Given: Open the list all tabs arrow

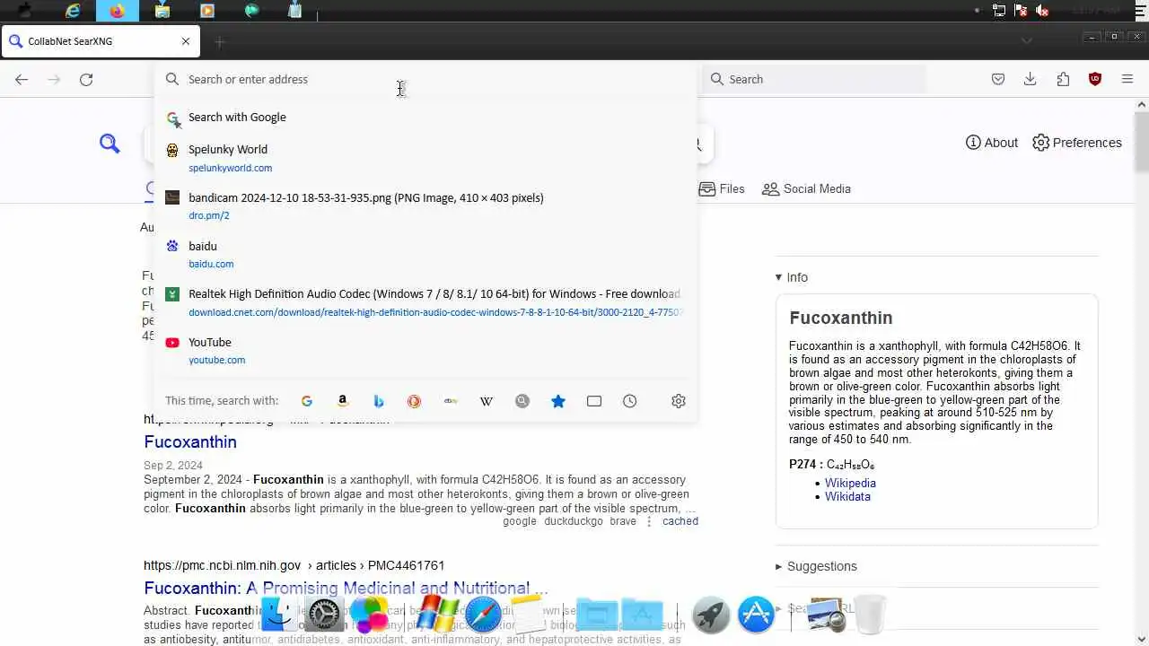Looking at the screenshot, I should click(1026, 40).
